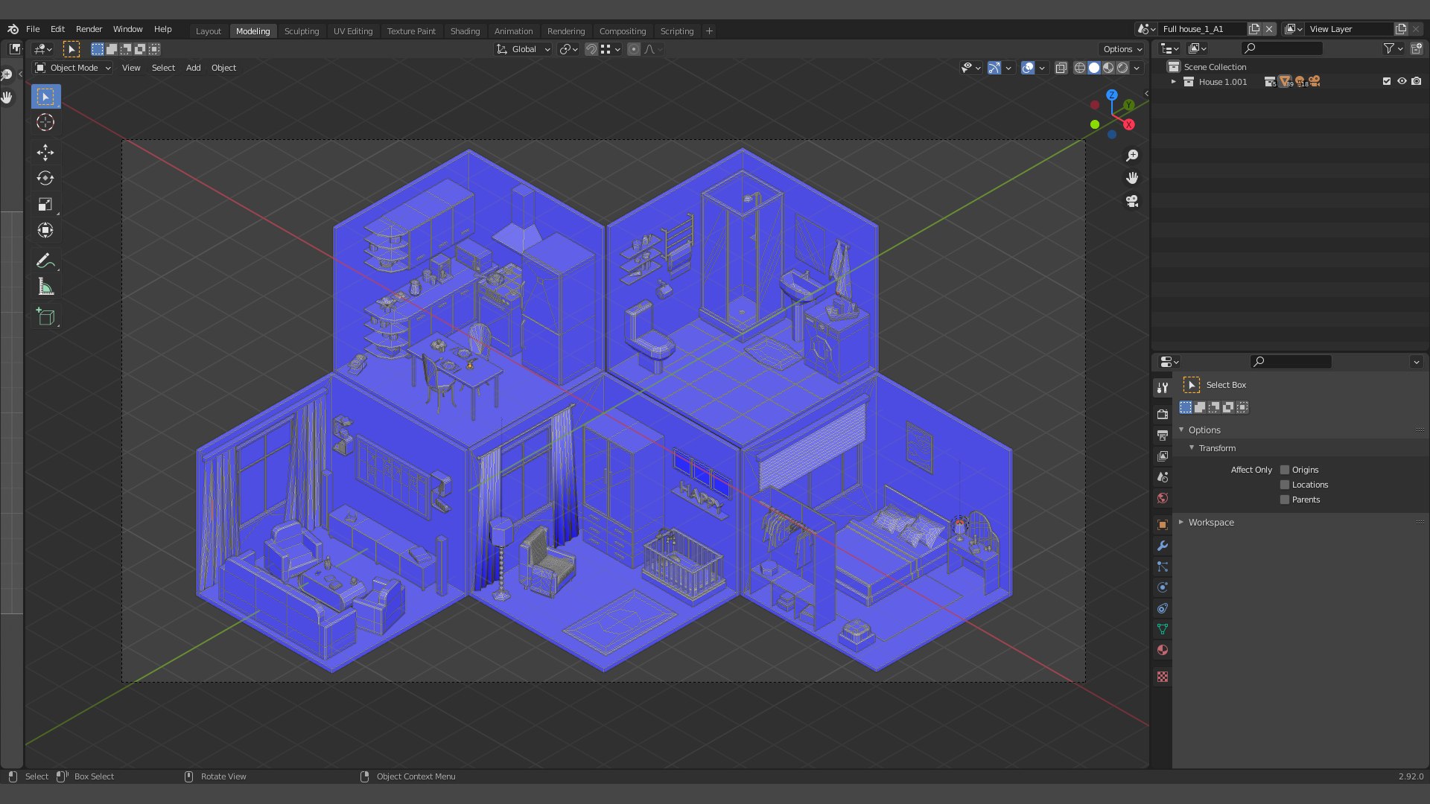Switch to the Sculpting workspace tab
This screenshot has height=804, width=1430.
[x=302, y=31]
